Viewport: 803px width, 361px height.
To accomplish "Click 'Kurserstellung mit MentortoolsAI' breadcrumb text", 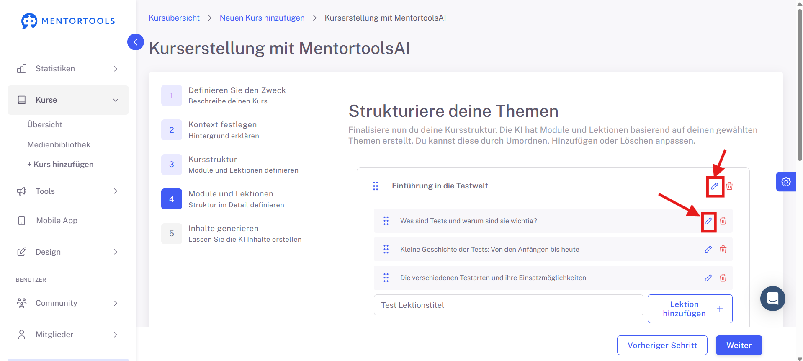I will 385,18.
